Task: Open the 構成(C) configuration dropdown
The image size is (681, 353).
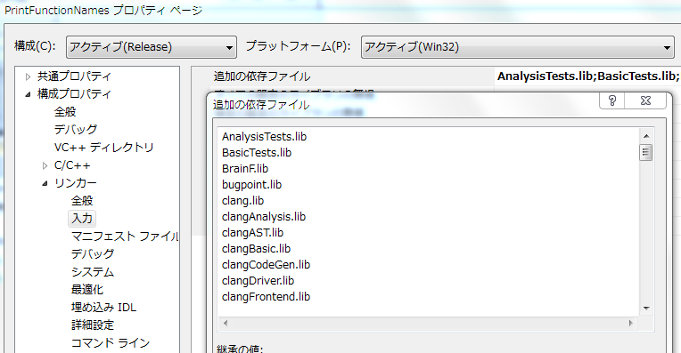Action: pos(152,47)
